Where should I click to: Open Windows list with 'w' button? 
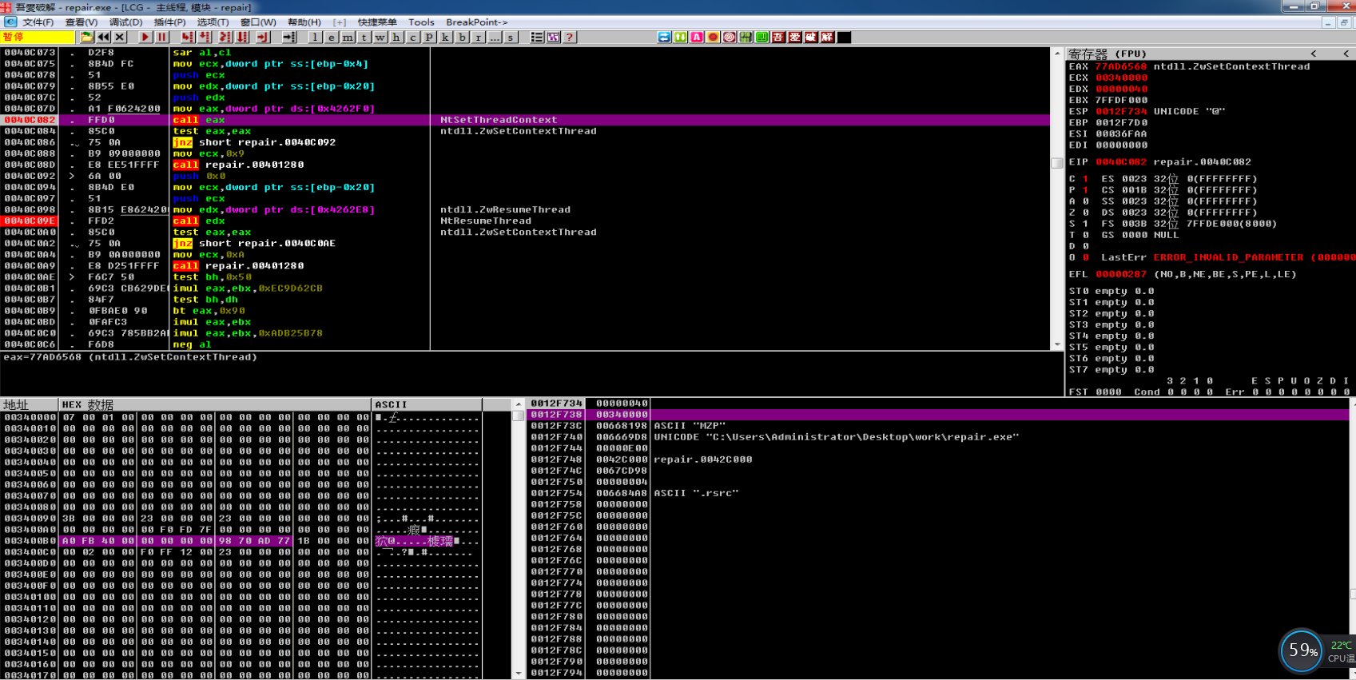(x=380, y=37)
